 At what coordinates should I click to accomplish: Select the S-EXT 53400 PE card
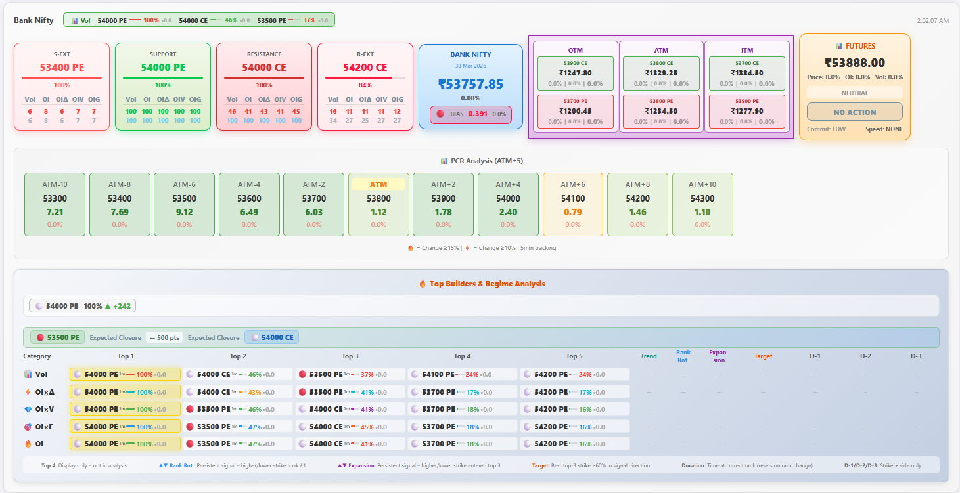coord(62,87)
